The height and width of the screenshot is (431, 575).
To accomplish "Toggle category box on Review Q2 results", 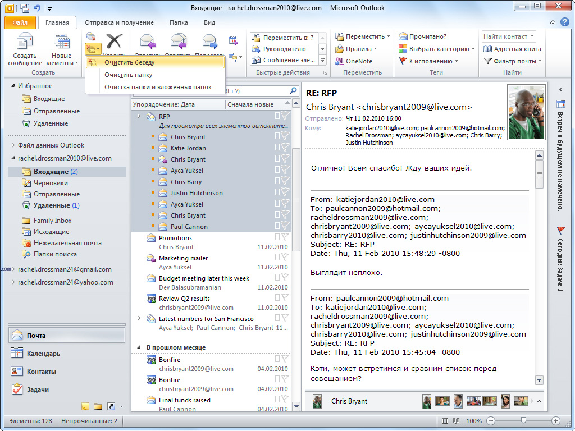I will [x=277, y=297].
